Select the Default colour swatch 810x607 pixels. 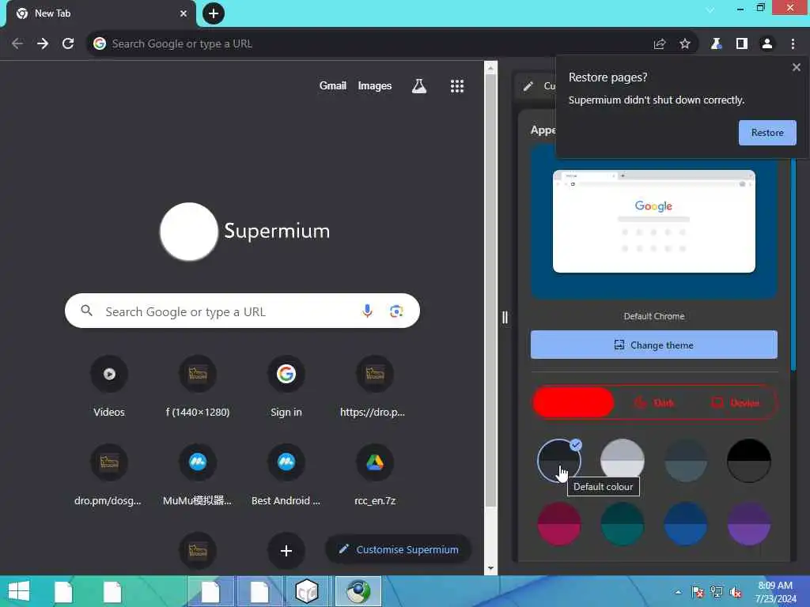(x=559, y=461)
